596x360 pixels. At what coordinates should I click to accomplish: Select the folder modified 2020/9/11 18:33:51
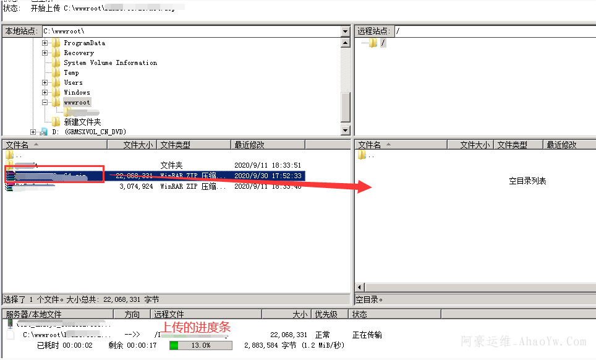click(155, 165)
